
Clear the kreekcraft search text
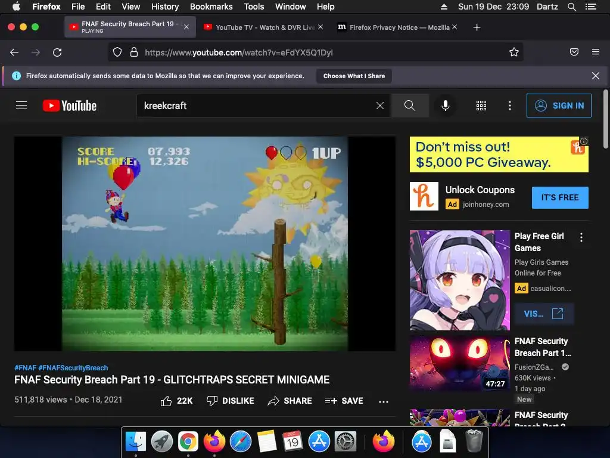[x=380, y=106]
